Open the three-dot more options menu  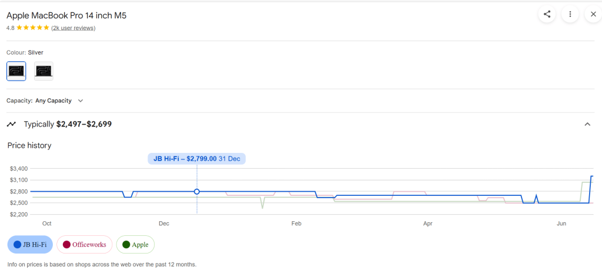pos(570,14)
